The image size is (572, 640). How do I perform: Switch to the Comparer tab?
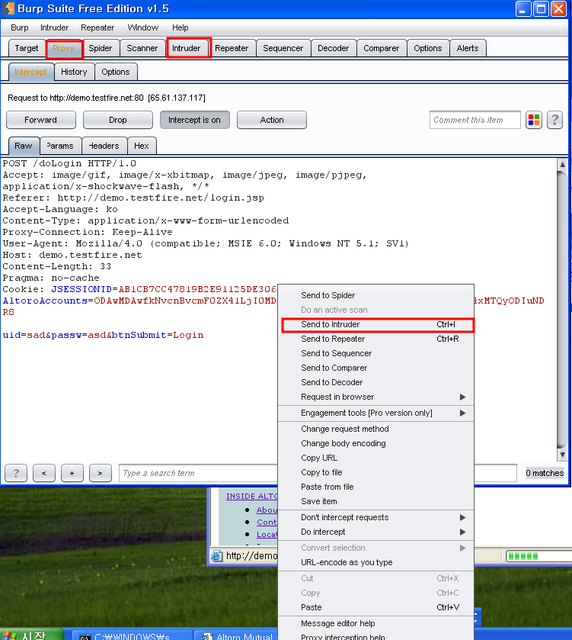point(382,48)
